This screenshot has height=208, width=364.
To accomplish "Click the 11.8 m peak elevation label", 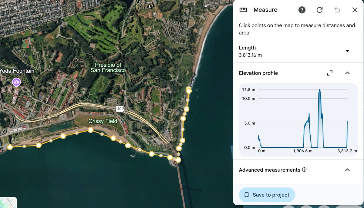I will [248, 89].
